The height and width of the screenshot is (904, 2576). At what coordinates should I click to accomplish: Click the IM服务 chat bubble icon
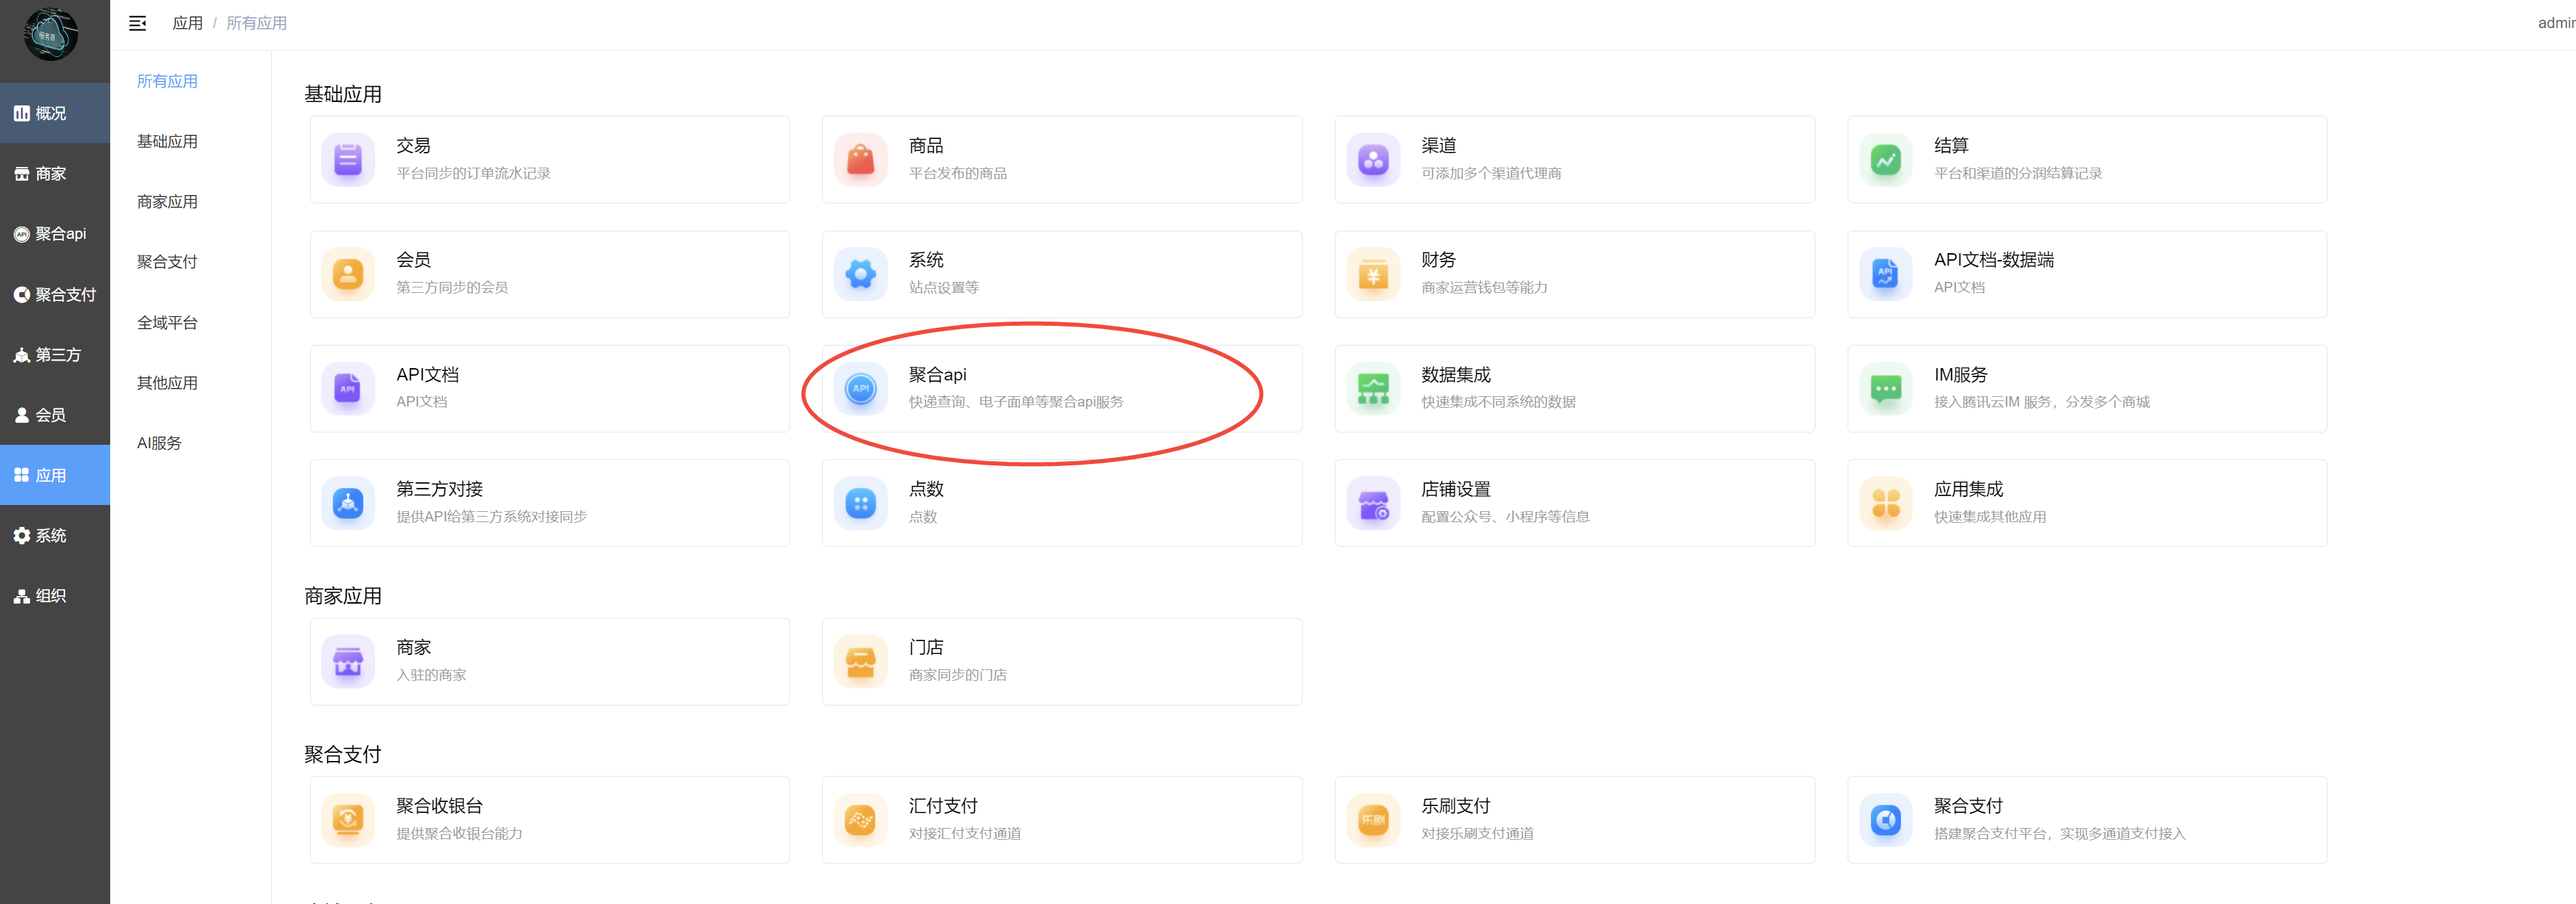[x=1885, y=389]
